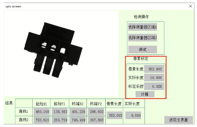The image size is (197, 127).
Task: Click the xplc screen window title
Action: (13, 6)
